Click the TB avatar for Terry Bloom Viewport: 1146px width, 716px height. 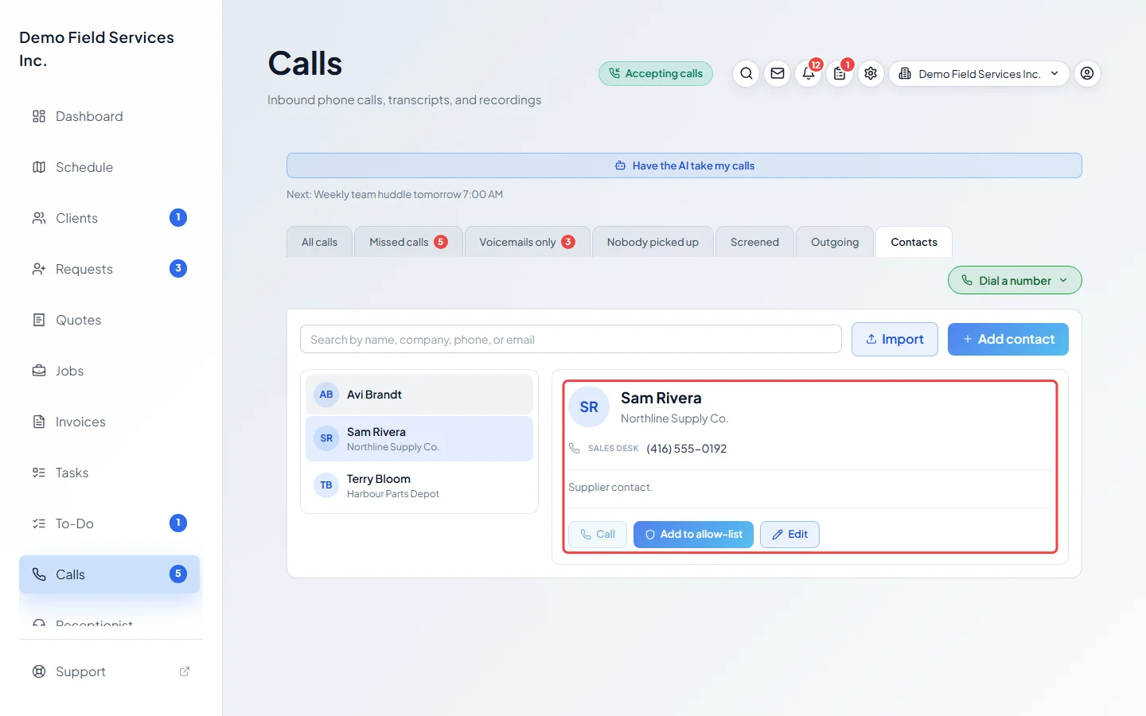click(326, 485)
